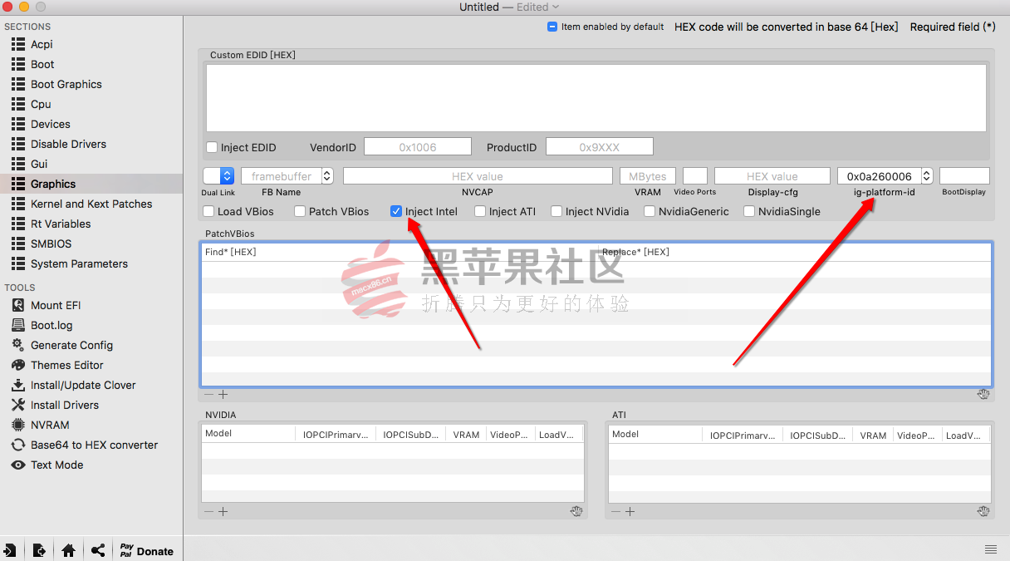This screenshot has width=1010, height=561.
Task: Add a row to the NVIDIA table
Action: coord(223,511)
